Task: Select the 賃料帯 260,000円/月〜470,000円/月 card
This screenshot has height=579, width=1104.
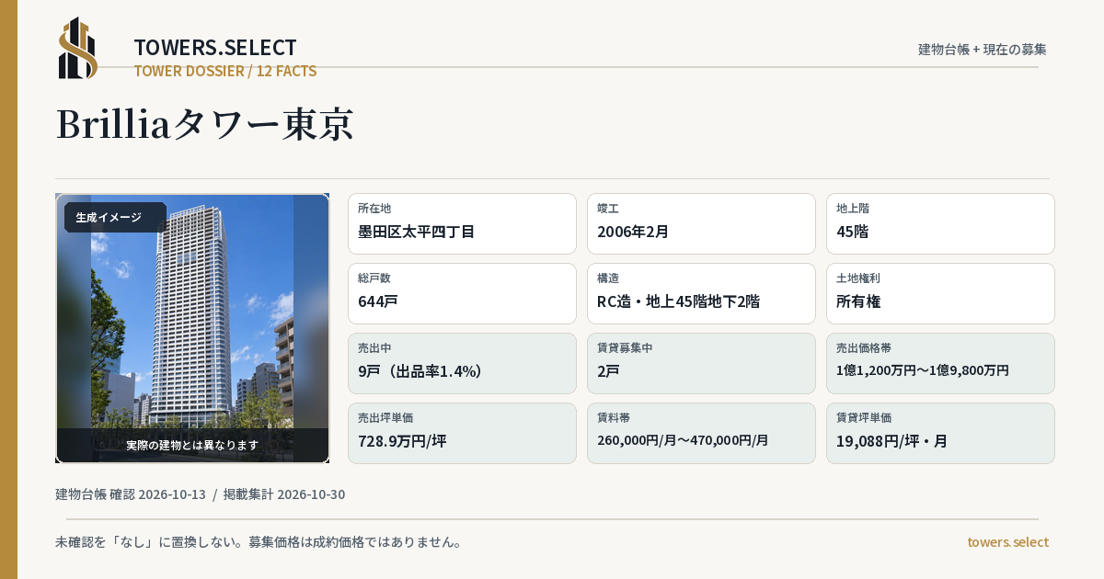Action: pyautogui.click(x=701, y=433)
